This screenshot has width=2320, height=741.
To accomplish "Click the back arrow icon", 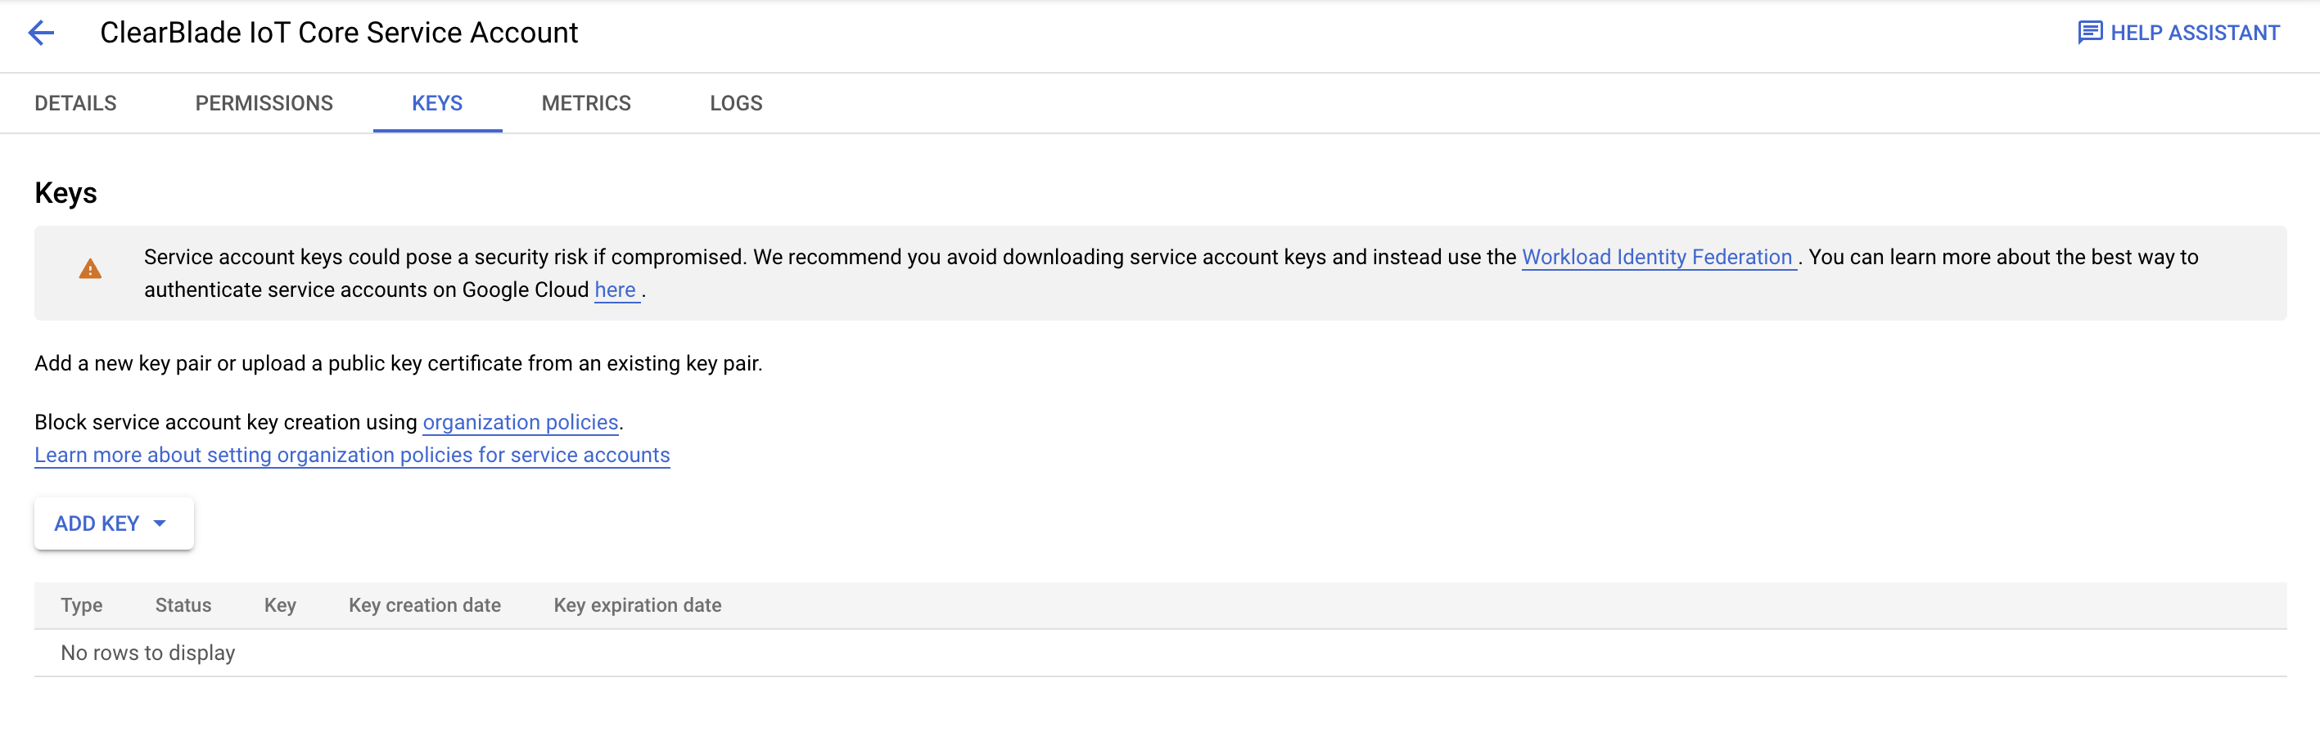I will pyautogui.click(x=42, y=34).
